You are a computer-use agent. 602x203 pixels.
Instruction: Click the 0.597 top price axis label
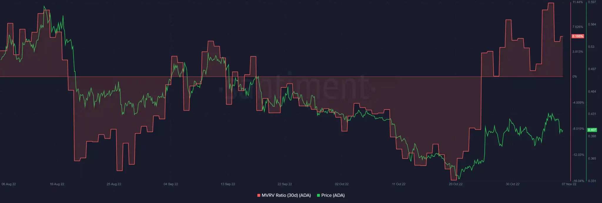click(592, 2)
